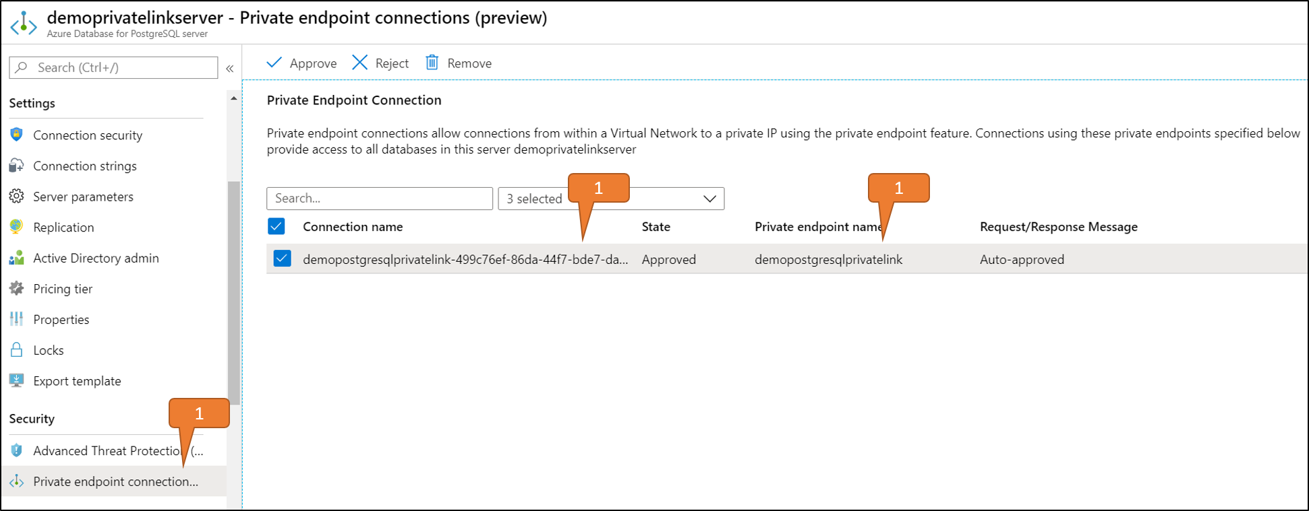Sort by Connection name column header
This screenshot has height=511, width=1309.
353,227
